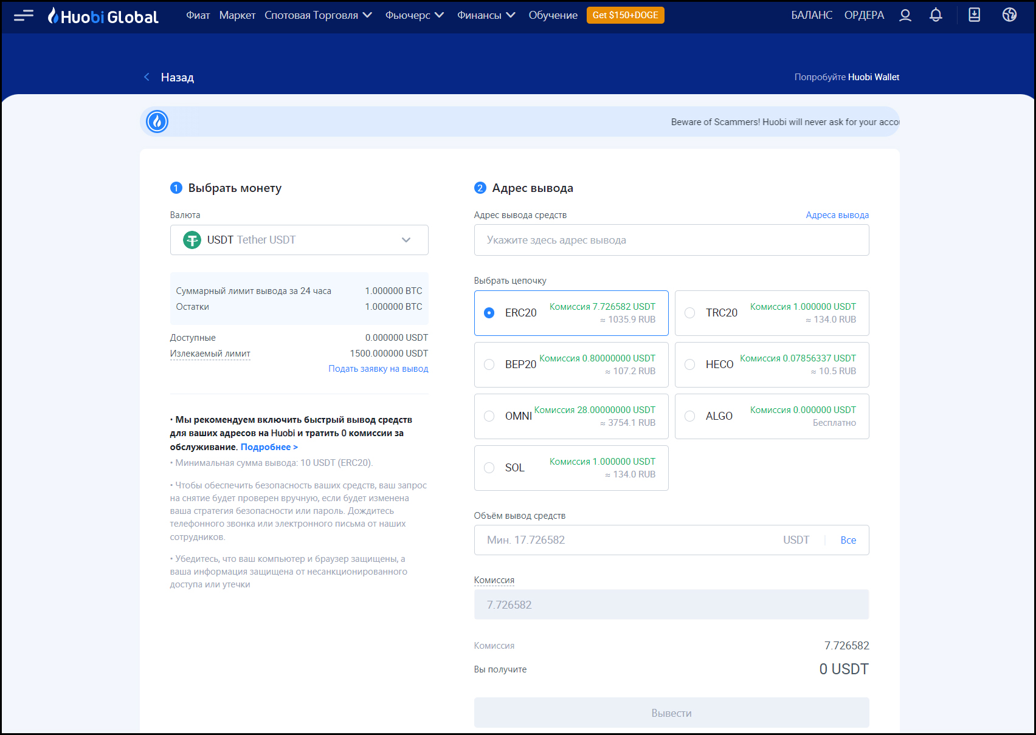Click the underlined Комиссия label
Viewport: 1036px width, 735px height.
coord(494,580)
